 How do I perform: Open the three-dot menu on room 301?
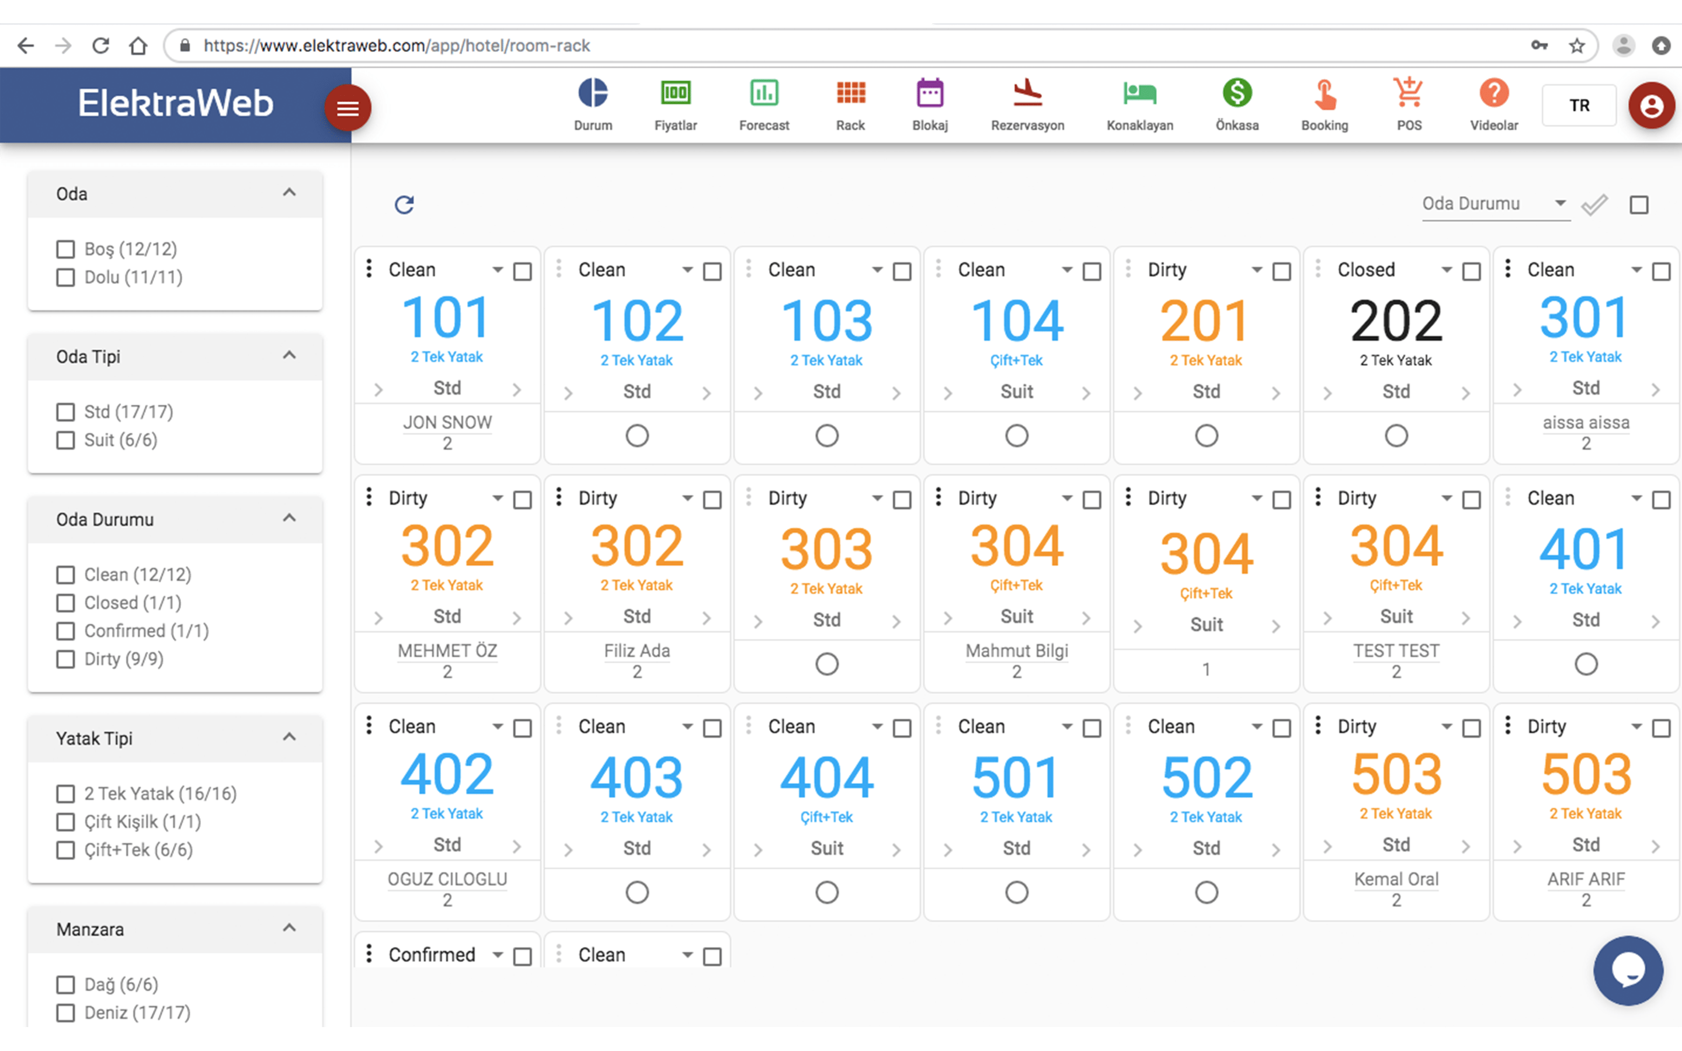[x=1507, y=269]
